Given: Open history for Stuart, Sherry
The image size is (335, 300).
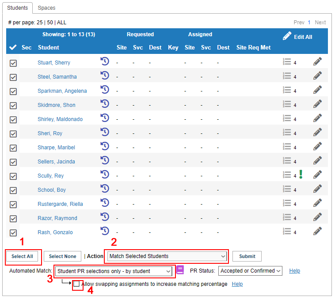Looking at the screenshot, I should tap(105, 61).
